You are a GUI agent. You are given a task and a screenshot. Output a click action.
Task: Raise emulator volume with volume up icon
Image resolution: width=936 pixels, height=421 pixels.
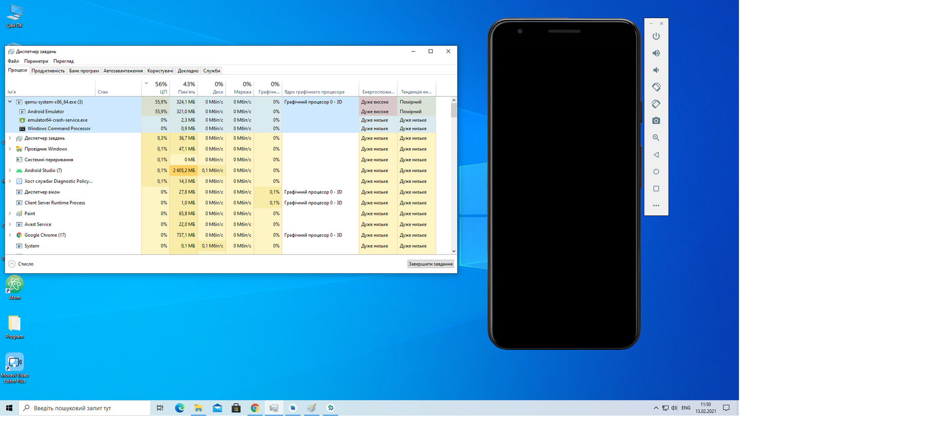pos(656,53)
